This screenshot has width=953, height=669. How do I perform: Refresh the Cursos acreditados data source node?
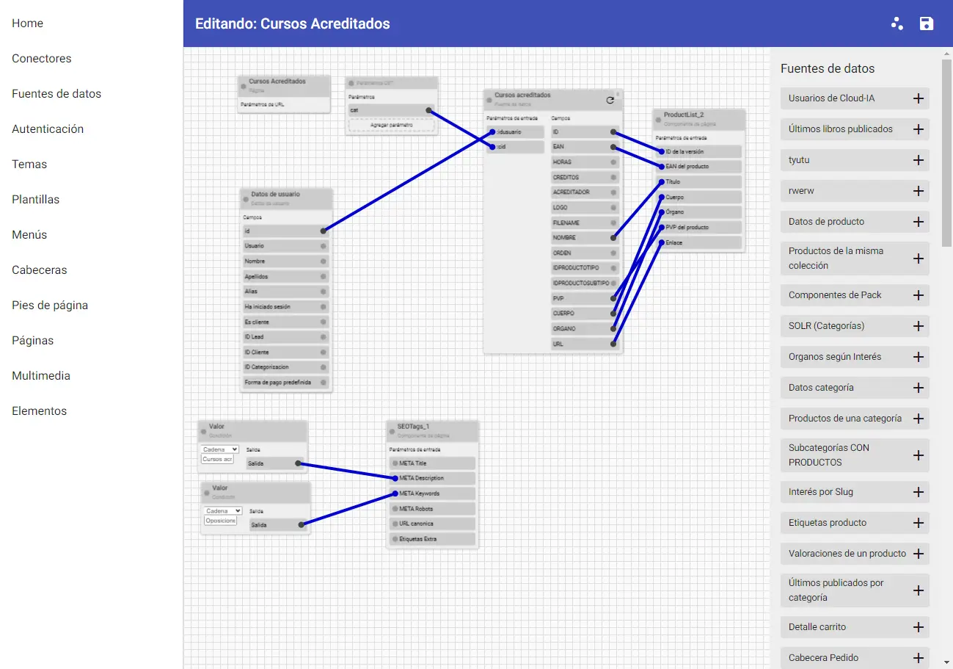point(610,100)
